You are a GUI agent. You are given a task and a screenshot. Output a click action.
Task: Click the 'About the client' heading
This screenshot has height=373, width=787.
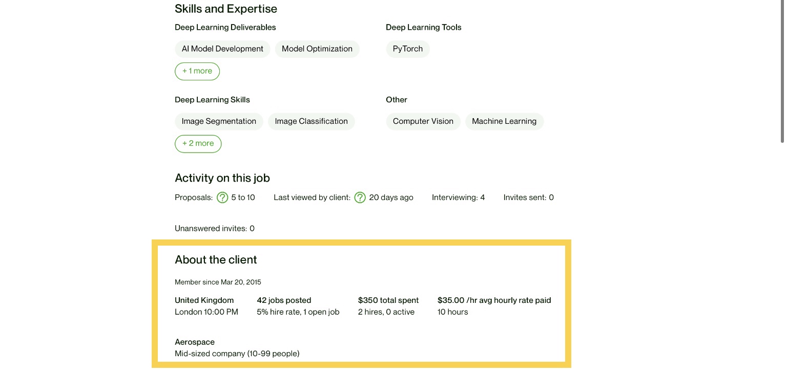(216, 260)
